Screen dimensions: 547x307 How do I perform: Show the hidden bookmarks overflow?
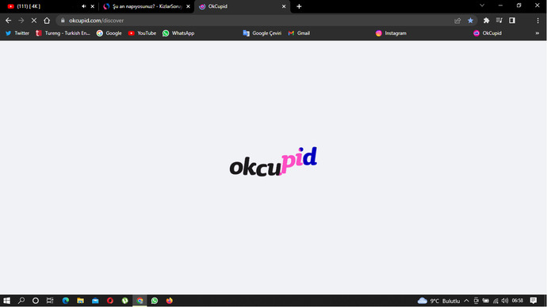pos(537,33)
